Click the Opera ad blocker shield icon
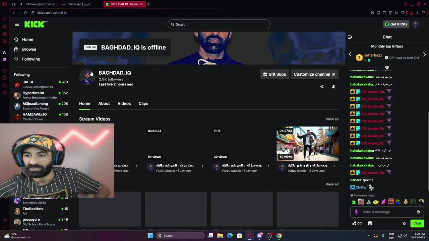This screenshot has width=429, height=241. click(x=390, y=13)
